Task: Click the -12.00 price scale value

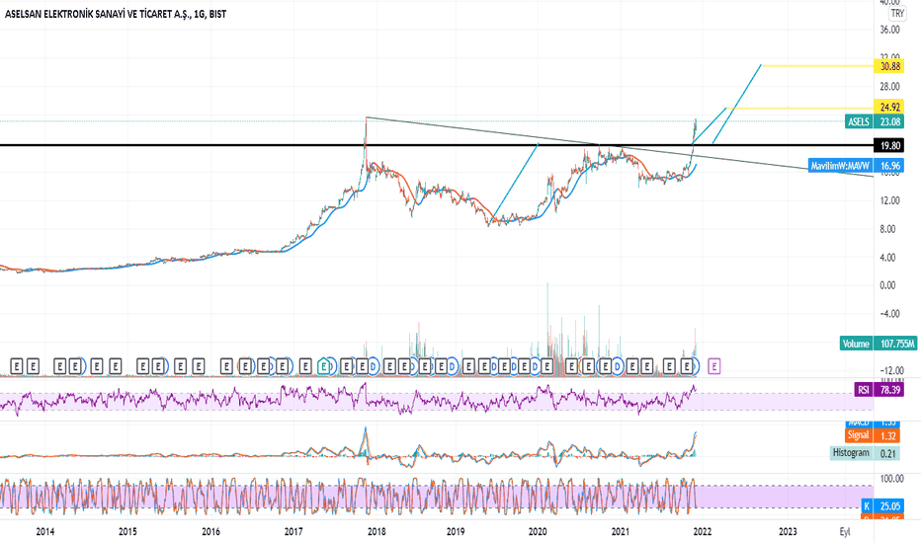Action: click(x=889, y=371)
